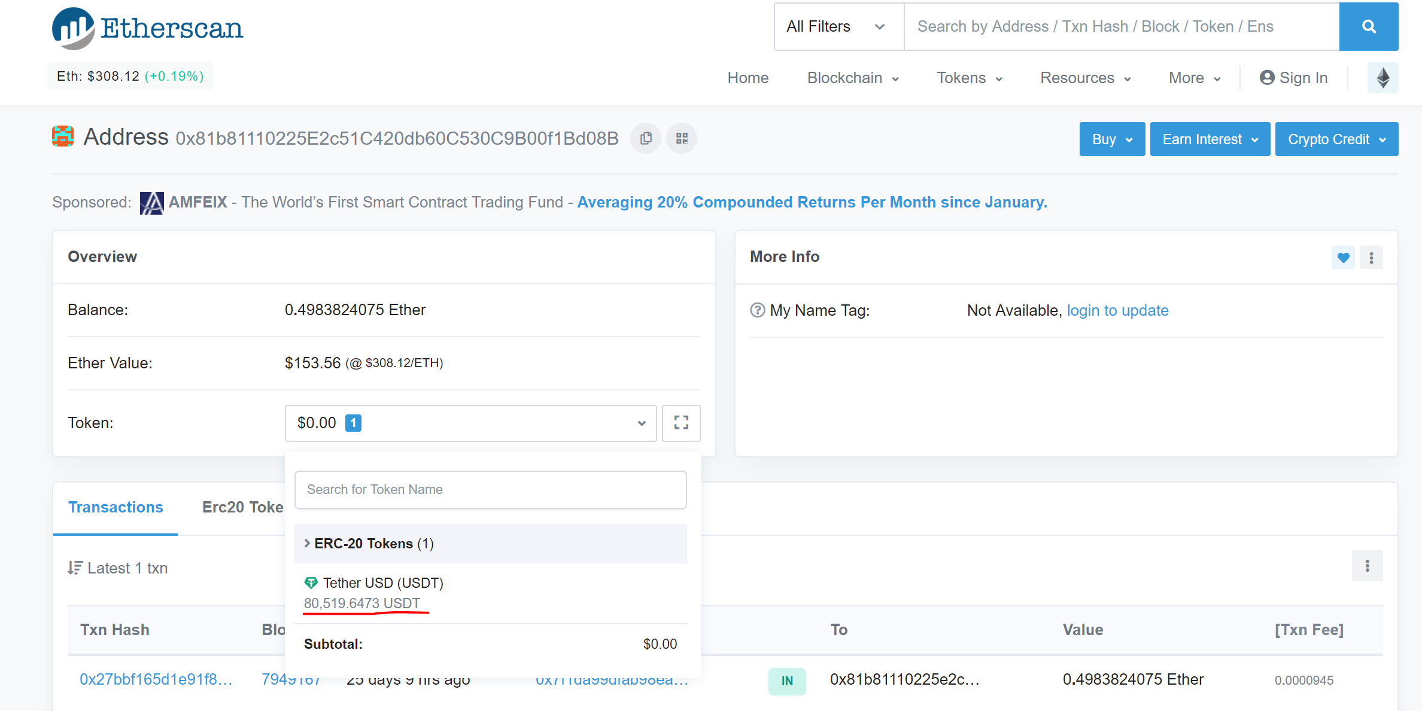Open the More Info three-dot menu
Screen dimensions: 1422x711
click(x=1371, y=258)
